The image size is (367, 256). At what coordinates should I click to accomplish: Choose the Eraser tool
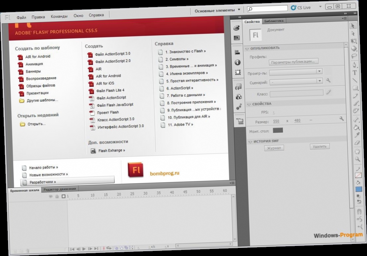(357, 142)
